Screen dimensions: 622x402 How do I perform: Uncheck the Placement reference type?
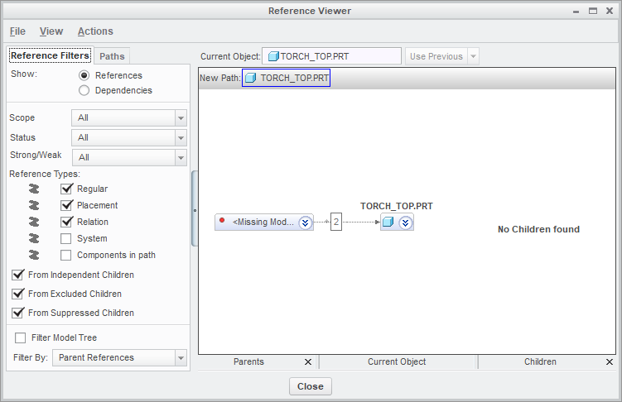click(66, 205)
